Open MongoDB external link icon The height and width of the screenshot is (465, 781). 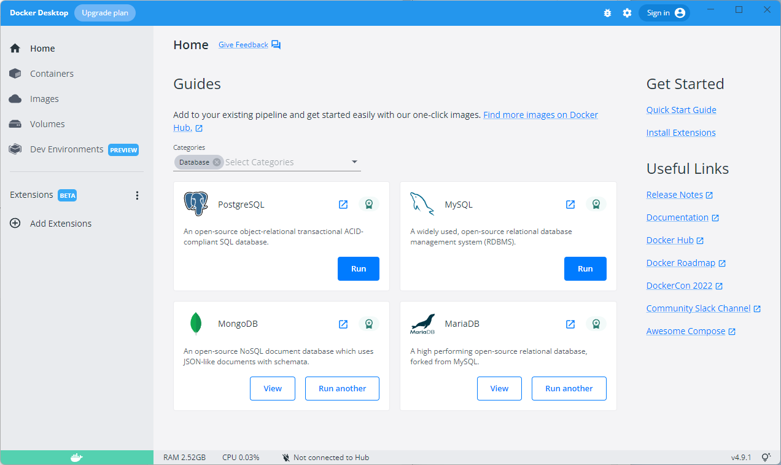tap(343, 324)
